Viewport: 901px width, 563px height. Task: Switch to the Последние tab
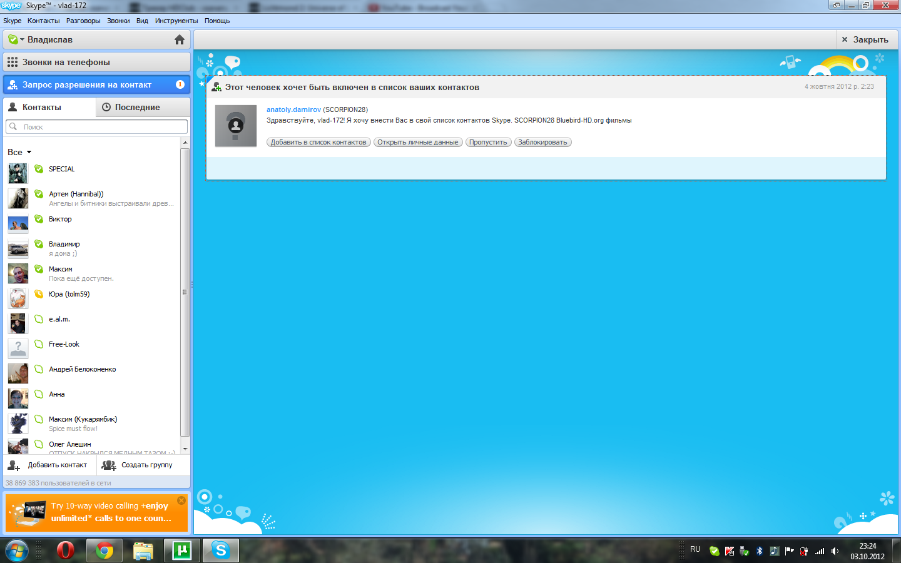pos(143,107)
